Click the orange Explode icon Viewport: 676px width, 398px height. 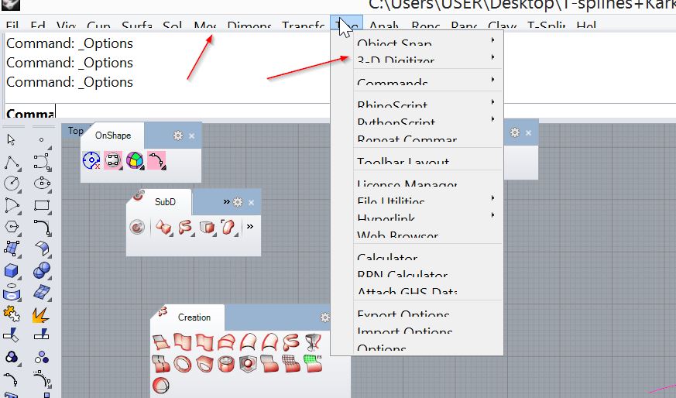tap(41, 315)
